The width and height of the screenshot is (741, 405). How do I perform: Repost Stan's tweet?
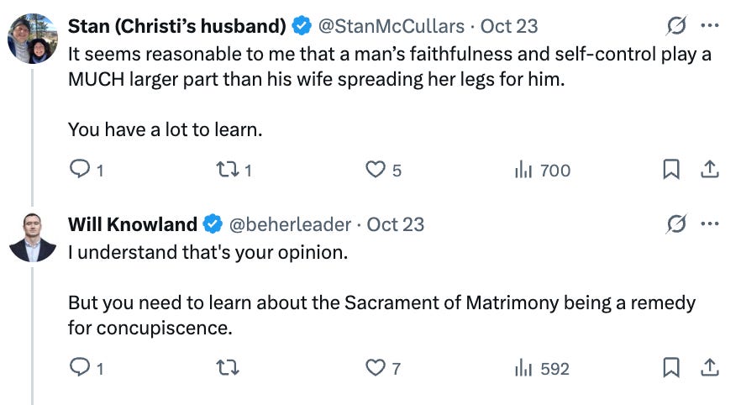pos(227,170)
